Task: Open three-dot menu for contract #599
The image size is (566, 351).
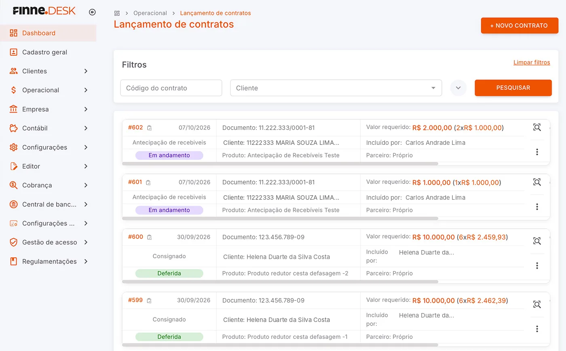Action: (x=537, y=329)
